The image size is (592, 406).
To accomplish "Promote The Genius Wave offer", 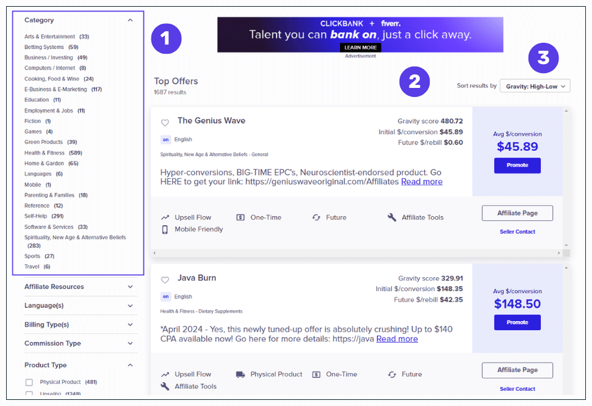I will tap(517, 165).
